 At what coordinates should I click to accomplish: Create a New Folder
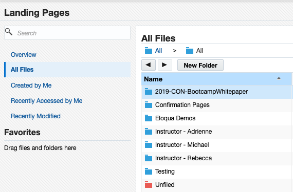(x=200, y=65)
